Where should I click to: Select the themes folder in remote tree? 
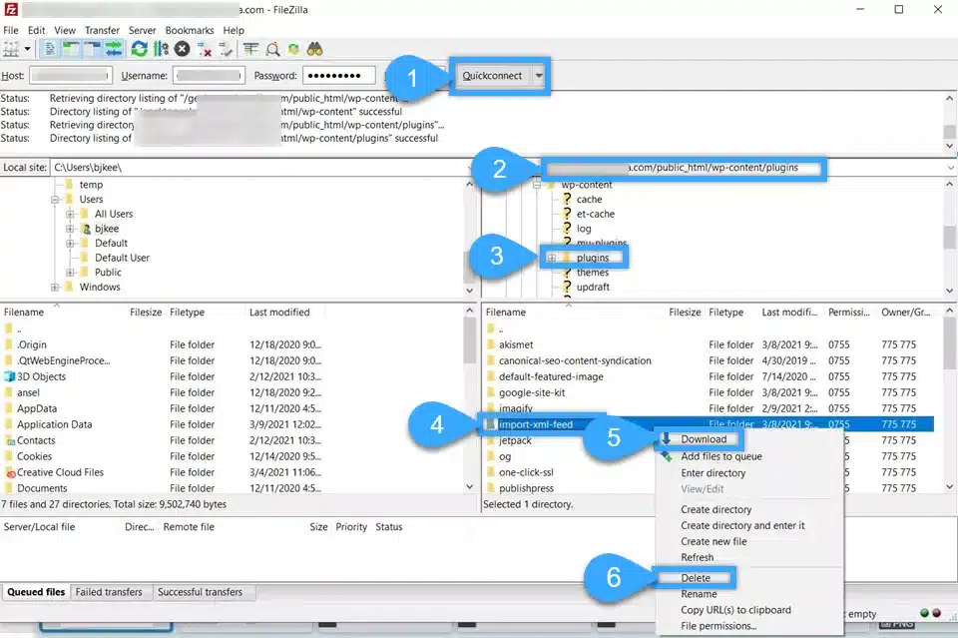[x=593, y=273]
